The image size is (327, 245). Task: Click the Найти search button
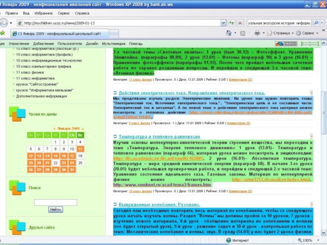tap(56, 209)
